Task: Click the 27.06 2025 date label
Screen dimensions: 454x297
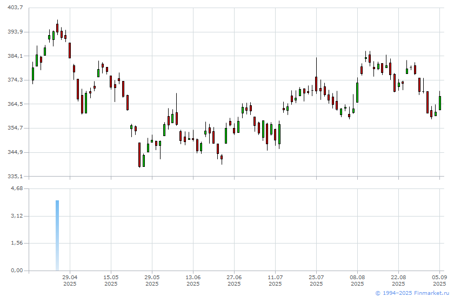Action: [x=234, y=280]
